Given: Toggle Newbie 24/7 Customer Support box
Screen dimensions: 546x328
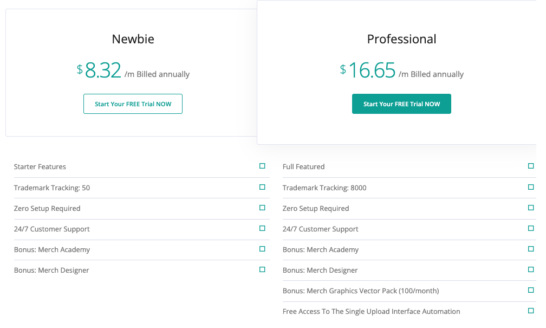Looking at the screenshot, I should click(262, 228).
